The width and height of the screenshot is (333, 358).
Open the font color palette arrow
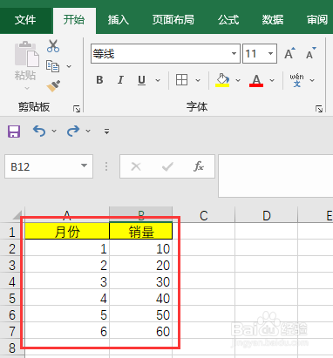click(x=272, y=80)
